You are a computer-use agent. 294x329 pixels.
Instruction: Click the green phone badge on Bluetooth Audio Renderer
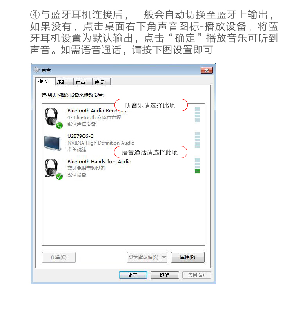tap(60, 125)
